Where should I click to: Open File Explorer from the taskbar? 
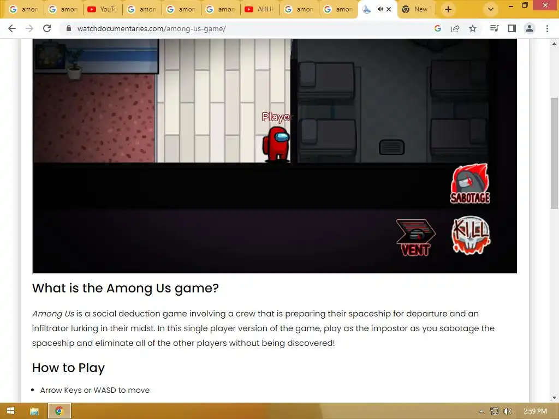point(34,411)
